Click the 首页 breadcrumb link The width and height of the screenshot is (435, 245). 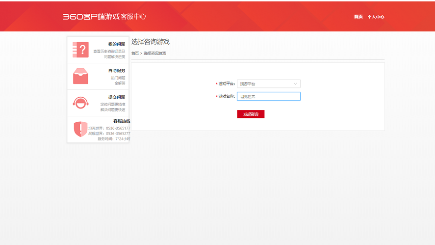tap(135, 53)
